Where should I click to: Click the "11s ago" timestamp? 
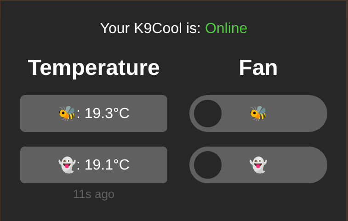[94, 194]
